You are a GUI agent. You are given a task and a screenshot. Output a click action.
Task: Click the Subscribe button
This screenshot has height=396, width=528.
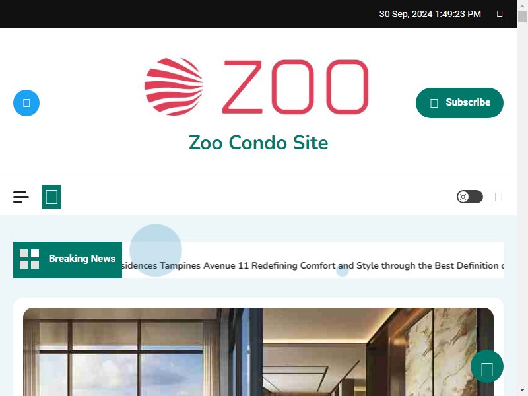click(459, 103)
